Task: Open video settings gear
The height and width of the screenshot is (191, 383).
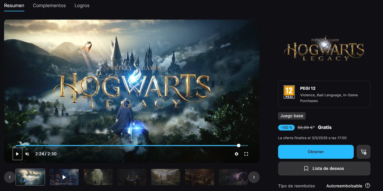Action: (x=236, y=154)
